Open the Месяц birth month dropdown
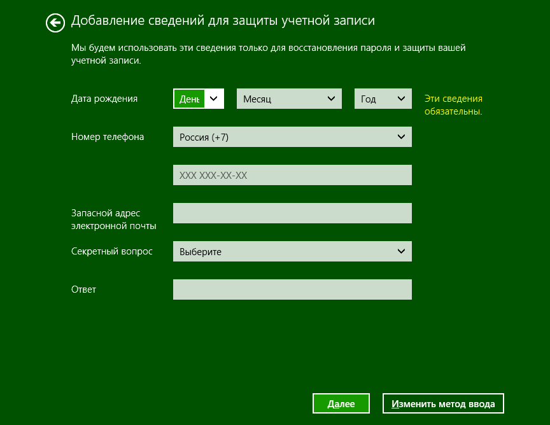Image resolution: width=550 pixels, height=425 pixels. click(x=289, y=99)
